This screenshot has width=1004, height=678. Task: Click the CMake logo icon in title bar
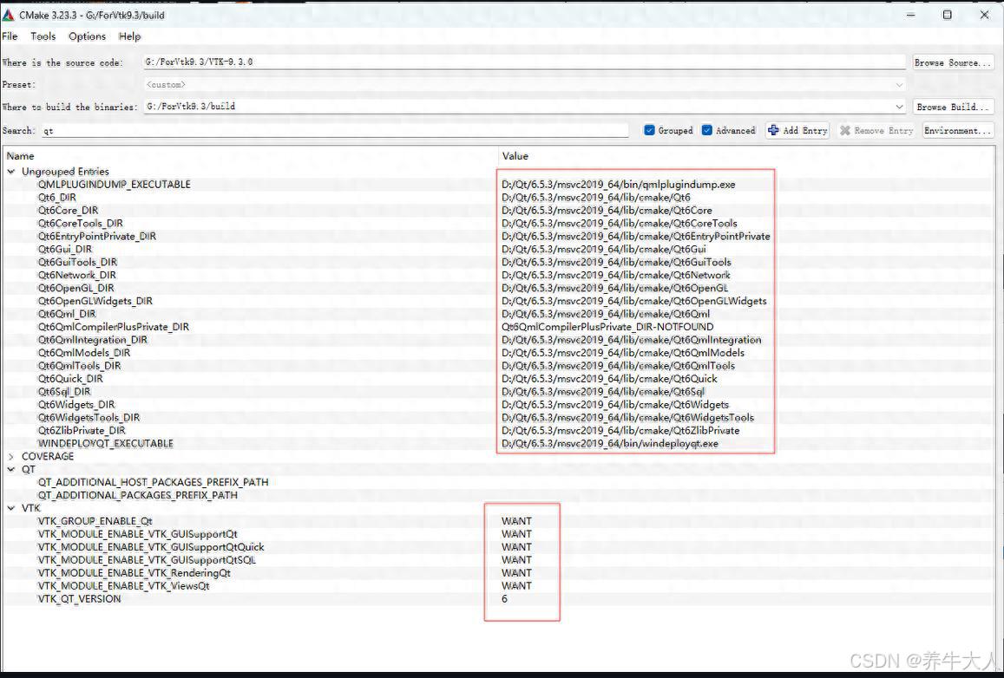(x=8, y=14)
